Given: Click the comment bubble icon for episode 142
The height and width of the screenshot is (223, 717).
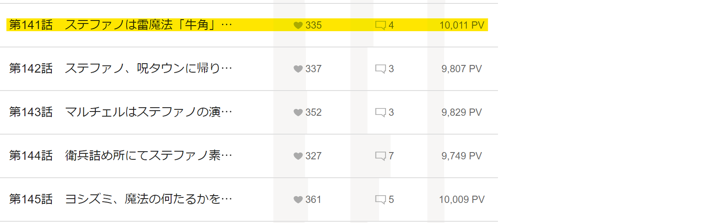Looking at the screenshot, I should coord(380,69).
